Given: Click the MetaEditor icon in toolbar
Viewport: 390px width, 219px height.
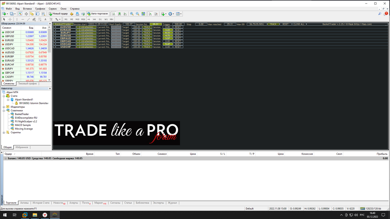Looking at the screenshot, I should pyautogui.click(x=72, y=14).
